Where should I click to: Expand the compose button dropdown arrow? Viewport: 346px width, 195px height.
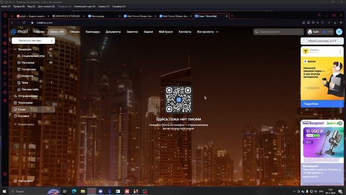pyautogui.click(x=52, y=41)
